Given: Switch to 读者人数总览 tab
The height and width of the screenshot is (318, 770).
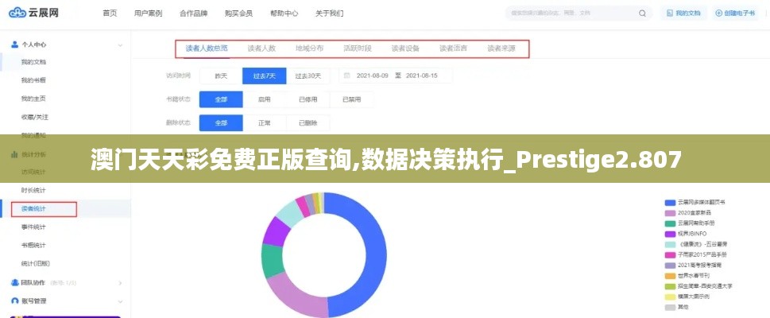Looking at the screenshot, I should (207, 48).
